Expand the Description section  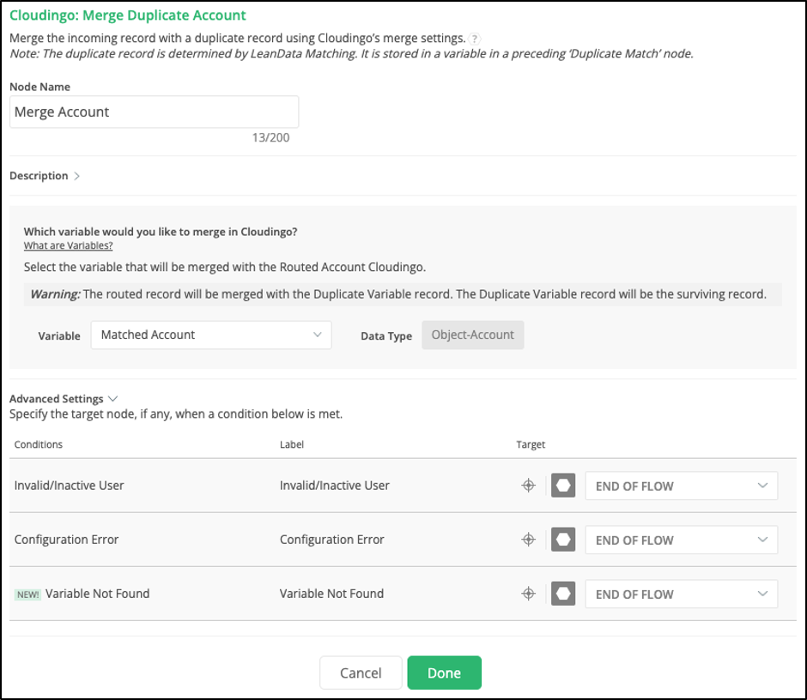45,176
